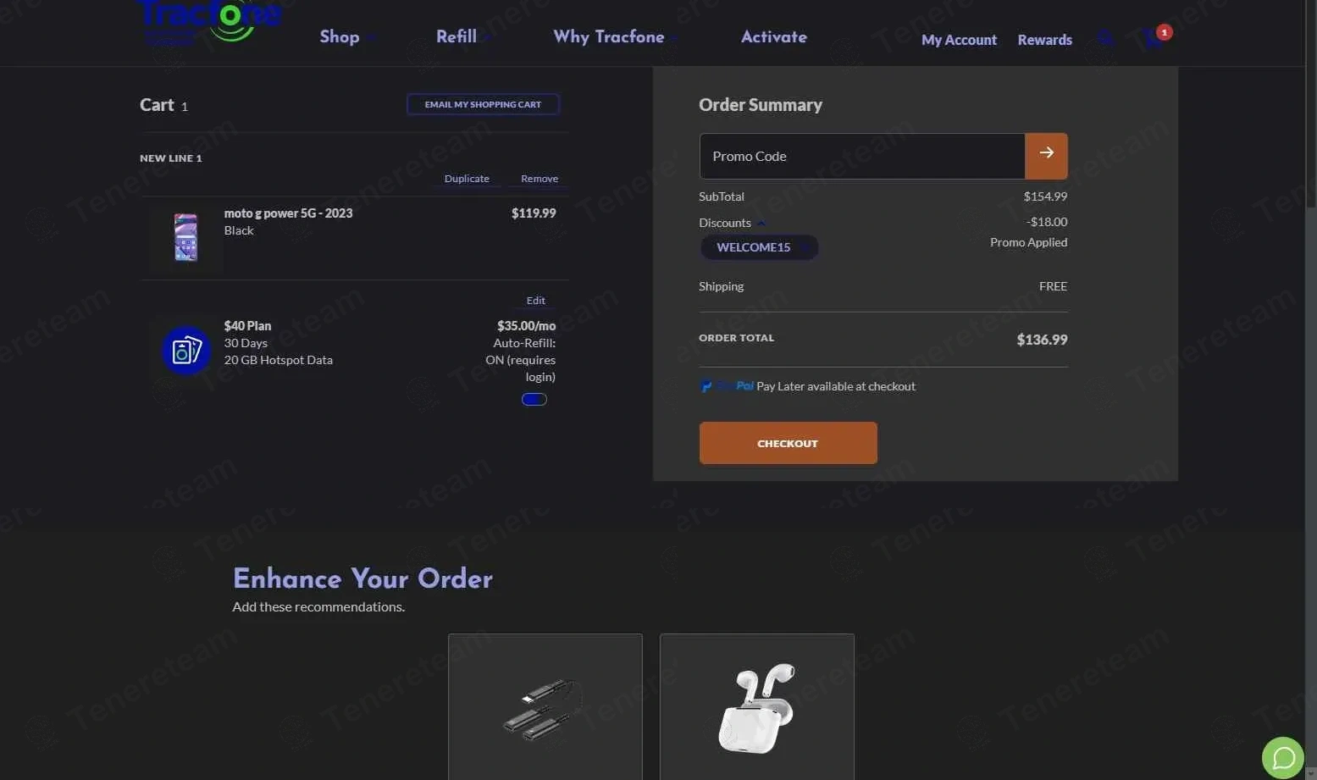Image resolution: width=1317 pixels, height=780 pixels.
Task: Click the PayPal logo
Action: click(728, 386)
